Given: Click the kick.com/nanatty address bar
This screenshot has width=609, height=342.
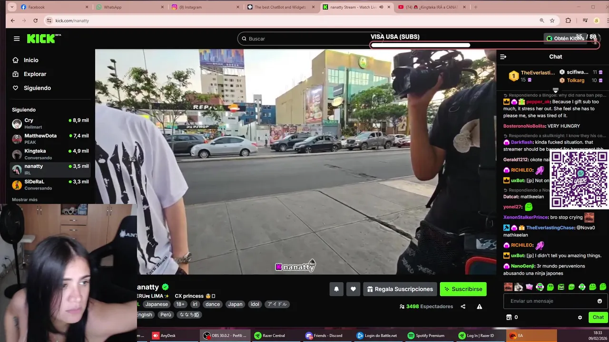Looking at the screenshot, I should click(72, 20).
